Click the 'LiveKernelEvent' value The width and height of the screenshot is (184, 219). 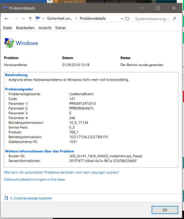click(81, 94)
